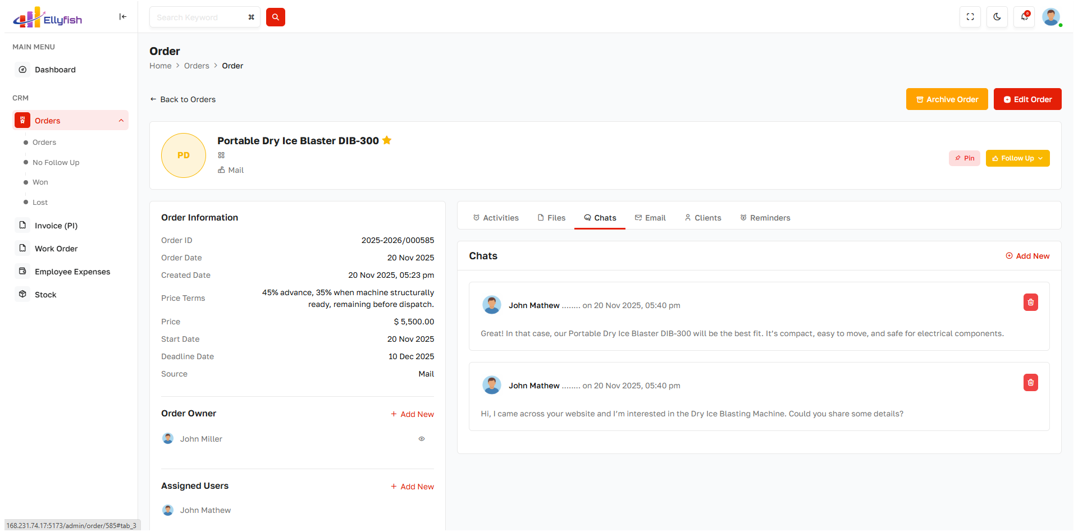Click the Search Keyword input field

199,17
